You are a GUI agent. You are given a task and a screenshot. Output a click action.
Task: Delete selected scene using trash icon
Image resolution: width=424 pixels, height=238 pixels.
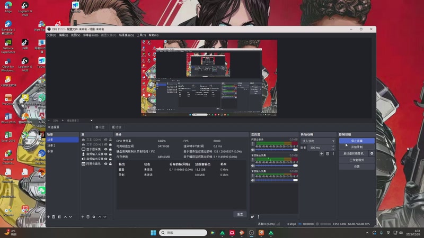54,217
